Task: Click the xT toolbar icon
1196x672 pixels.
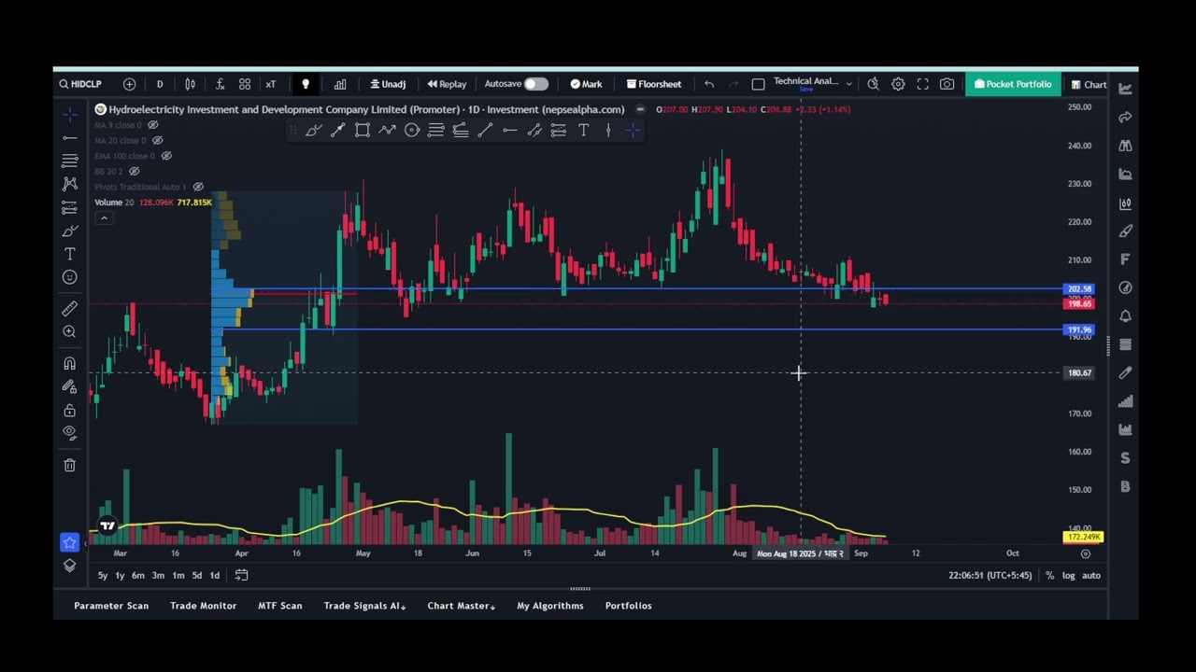Action: tap(271, 84)
